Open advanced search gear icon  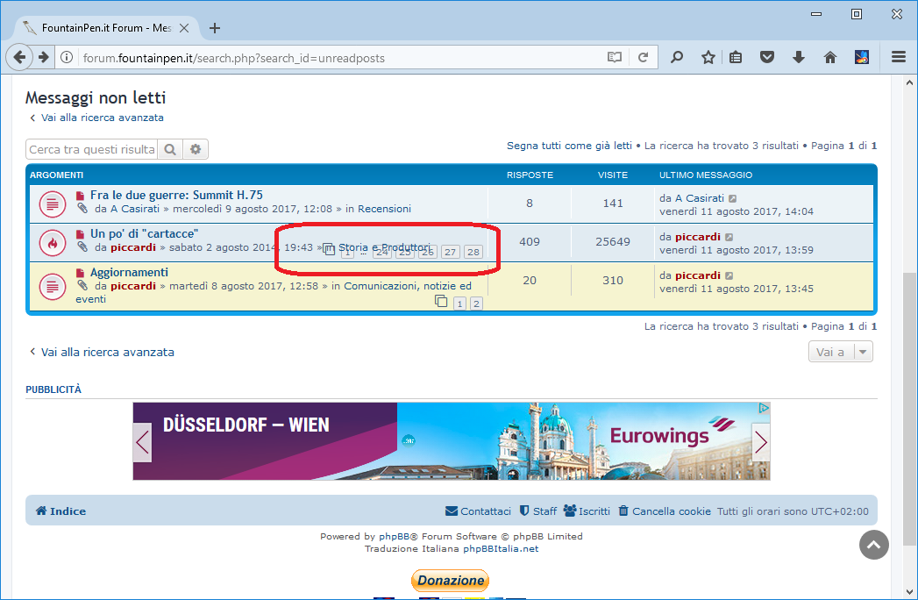pos(196,149)
